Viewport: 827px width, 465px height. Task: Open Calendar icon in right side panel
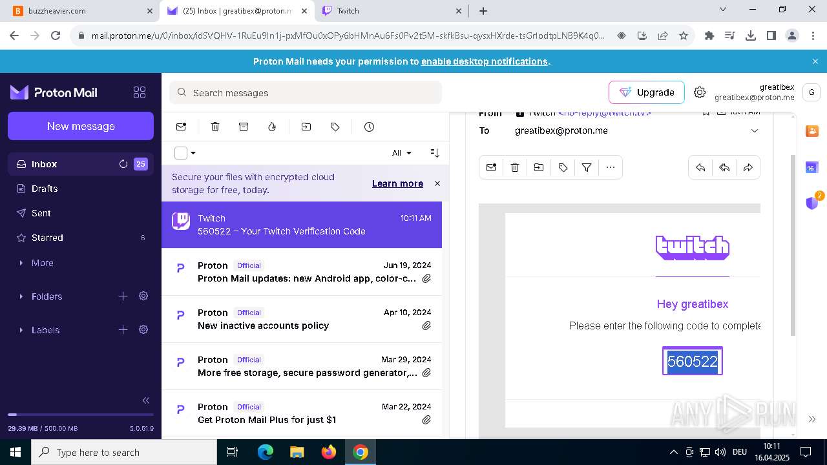pos(811,167)
